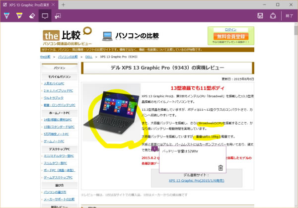This screenshot has width=298, height=208.
Task: Click the highlighted 'BroadwellのCPU' text
Action: tap(211, 123)
